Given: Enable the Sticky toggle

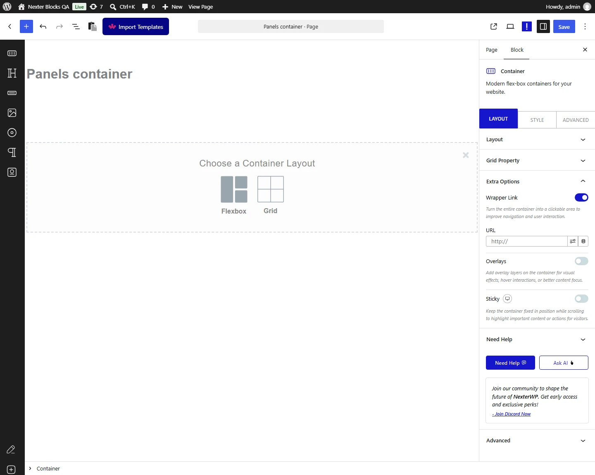Looking at the screenshot, I should pos(581,299).
